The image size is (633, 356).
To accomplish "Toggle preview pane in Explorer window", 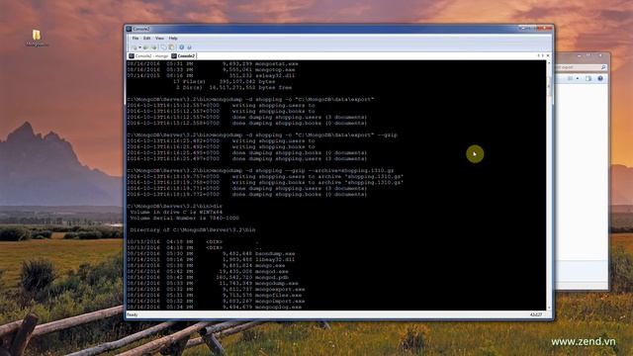I will (588, 78).
